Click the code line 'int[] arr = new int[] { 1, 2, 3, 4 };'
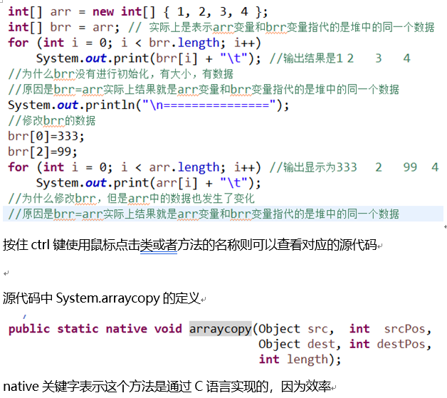This screenshot has height=398, width=447. [138, 12]
